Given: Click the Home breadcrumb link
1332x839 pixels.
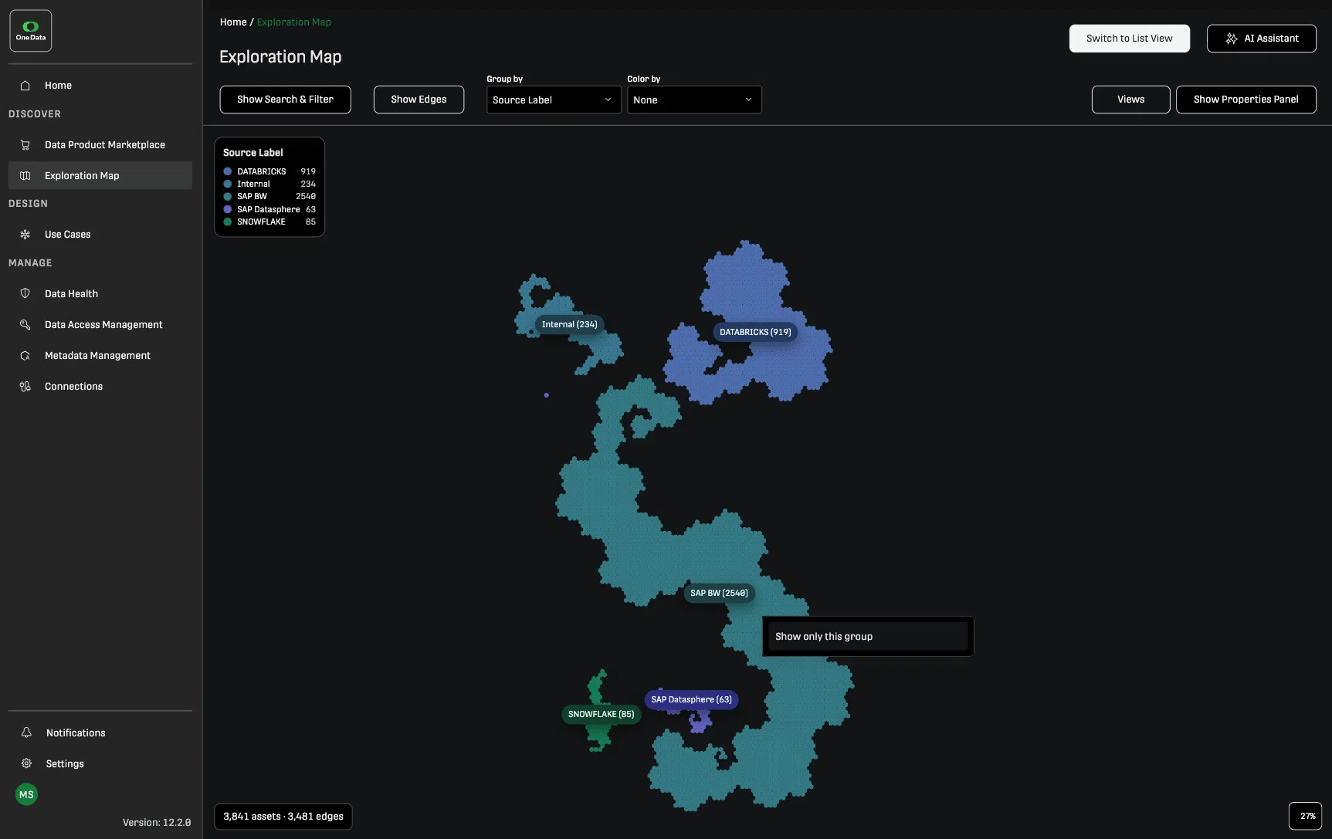Looking at the screenshot, I should click(x=233, y=22).
